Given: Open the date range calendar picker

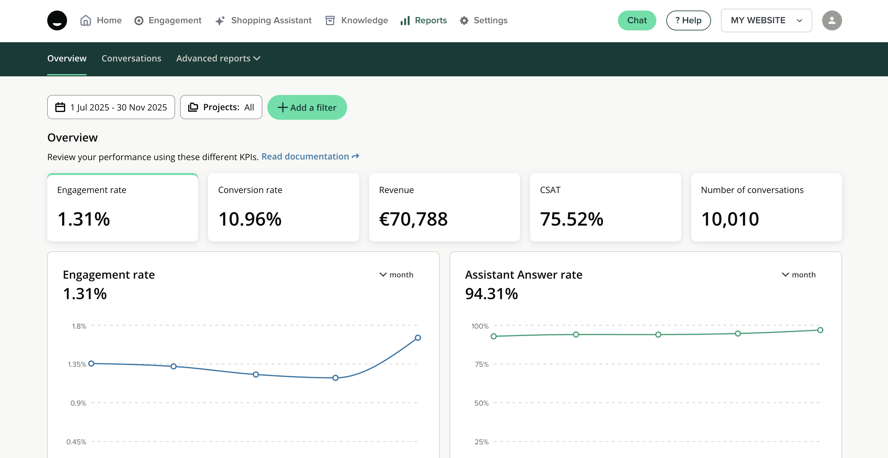Looking at the screenshot, I should click(x=111, y=107).
